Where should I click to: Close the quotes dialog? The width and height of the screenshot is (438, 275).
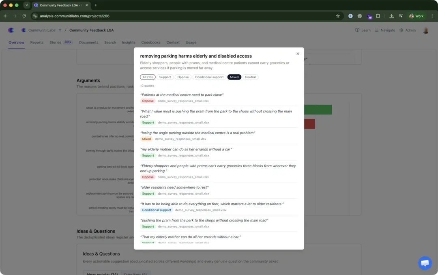point(298,54)
